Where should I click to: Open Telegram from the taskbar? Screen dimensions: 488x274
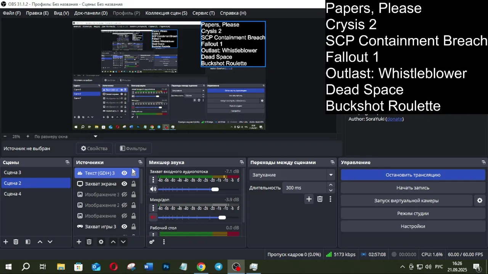[218, 267]
